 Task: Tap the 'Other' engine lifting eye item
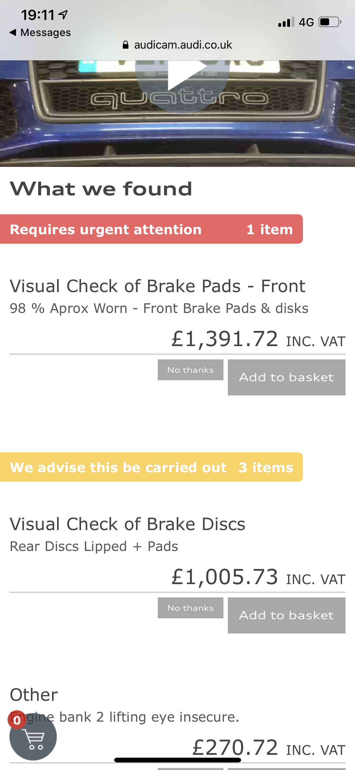pyautogui.click(x=34, y=695)
